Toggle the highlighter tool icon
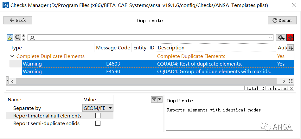Screen dimensions: 301x139 pyautogui.click(x=10, y=37)
